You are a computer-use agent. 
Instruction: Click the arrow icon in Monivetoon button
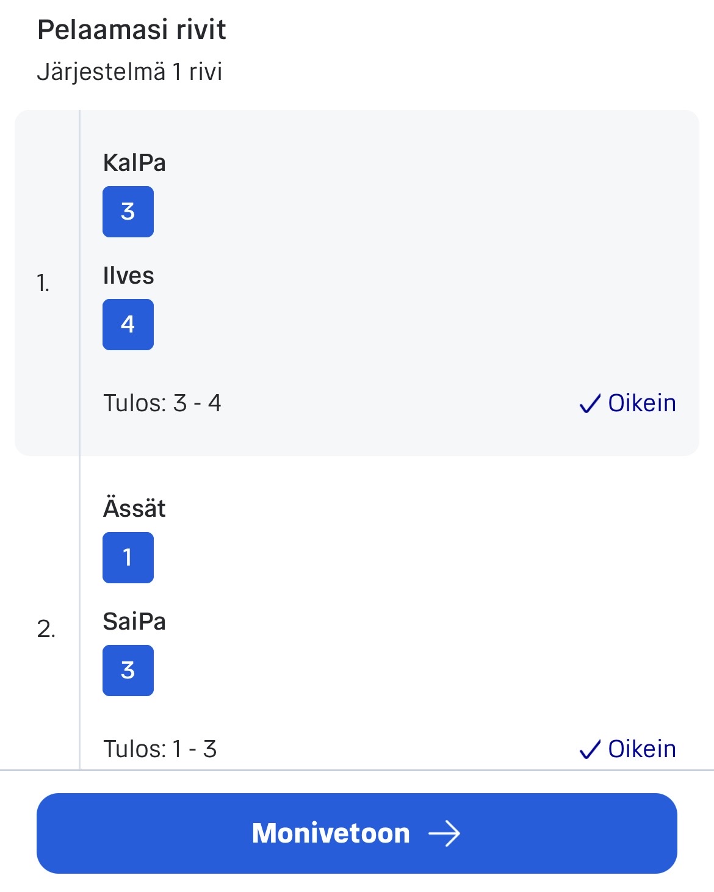coord(444,833)
